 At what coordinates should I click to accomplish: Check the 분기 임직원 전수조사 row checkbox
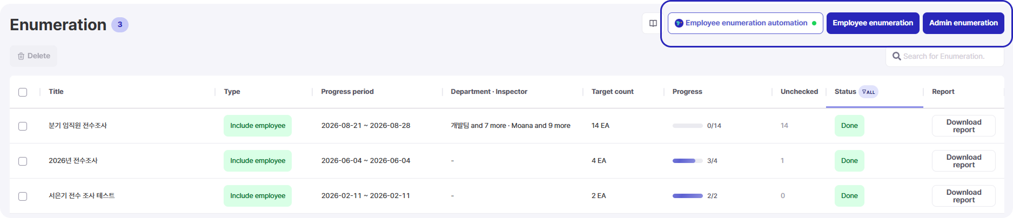(23, 126)
